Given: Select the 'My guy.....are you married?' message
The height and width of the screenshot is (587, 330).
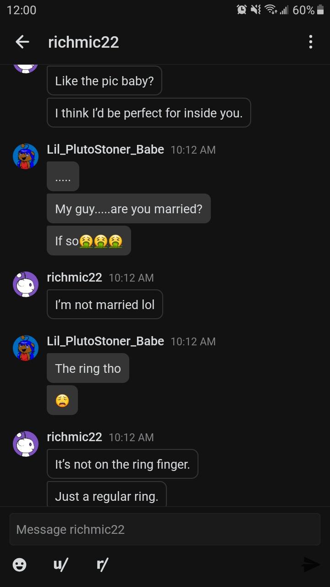Looking at the screenshot, I should (128, 209).
